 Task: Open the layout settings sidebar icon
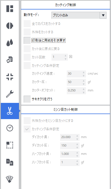pos(10,9)
